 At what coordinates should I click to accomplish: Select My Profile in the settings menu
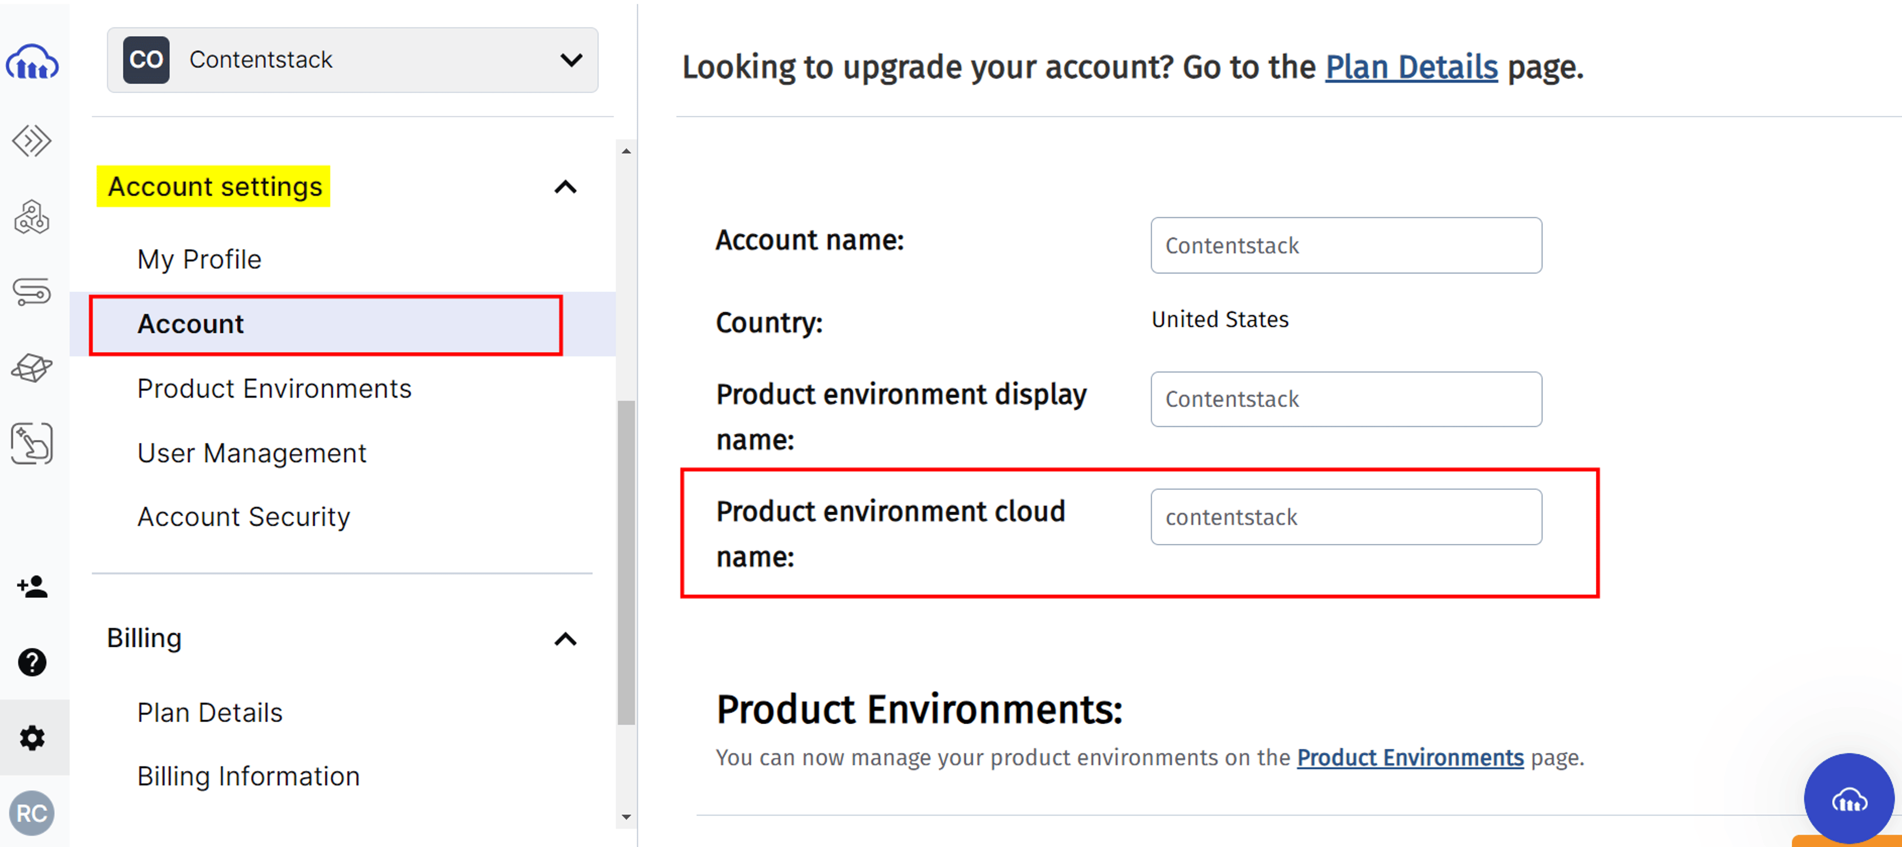199,259
